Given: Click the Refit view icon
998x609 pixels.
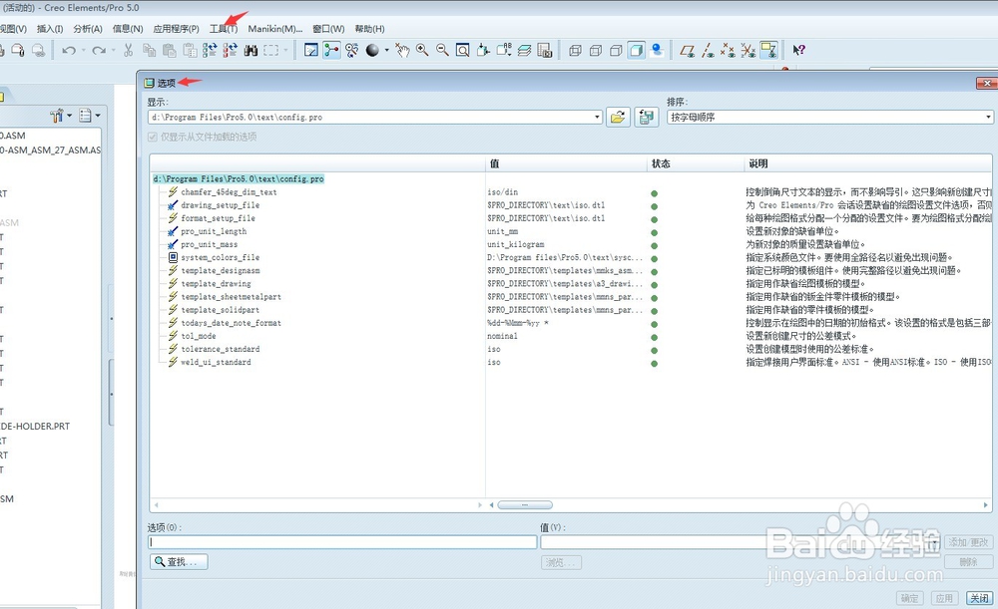Looking at the screenshot, I should (463, 50).
